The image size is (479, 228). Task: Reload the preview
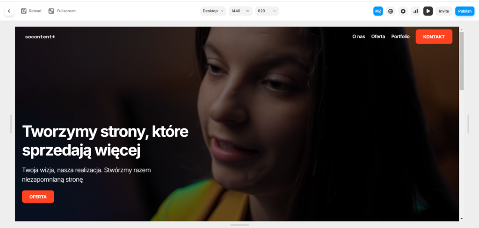pos(31,11)
